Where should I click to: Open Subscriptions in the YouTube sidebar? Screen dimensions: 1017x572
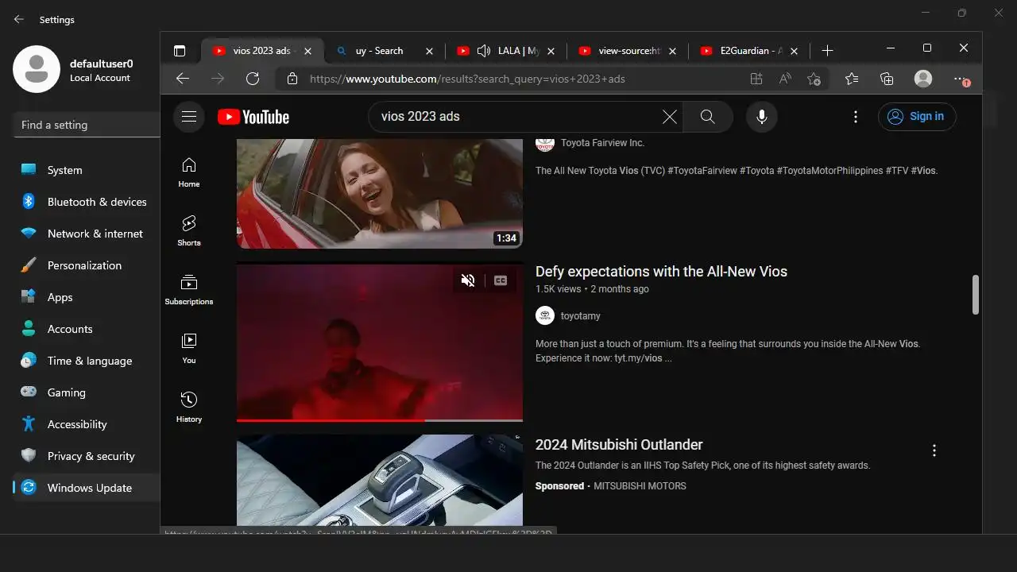coord(189,290)
